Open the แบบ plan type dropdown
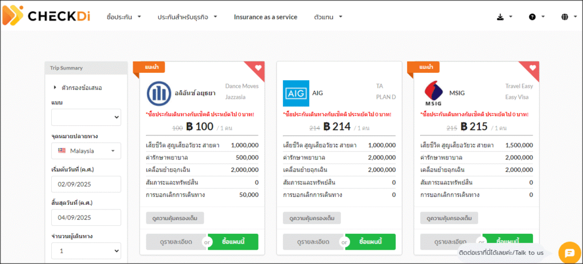The width and height of the screenshot is (583, 264). coord(87,117)
